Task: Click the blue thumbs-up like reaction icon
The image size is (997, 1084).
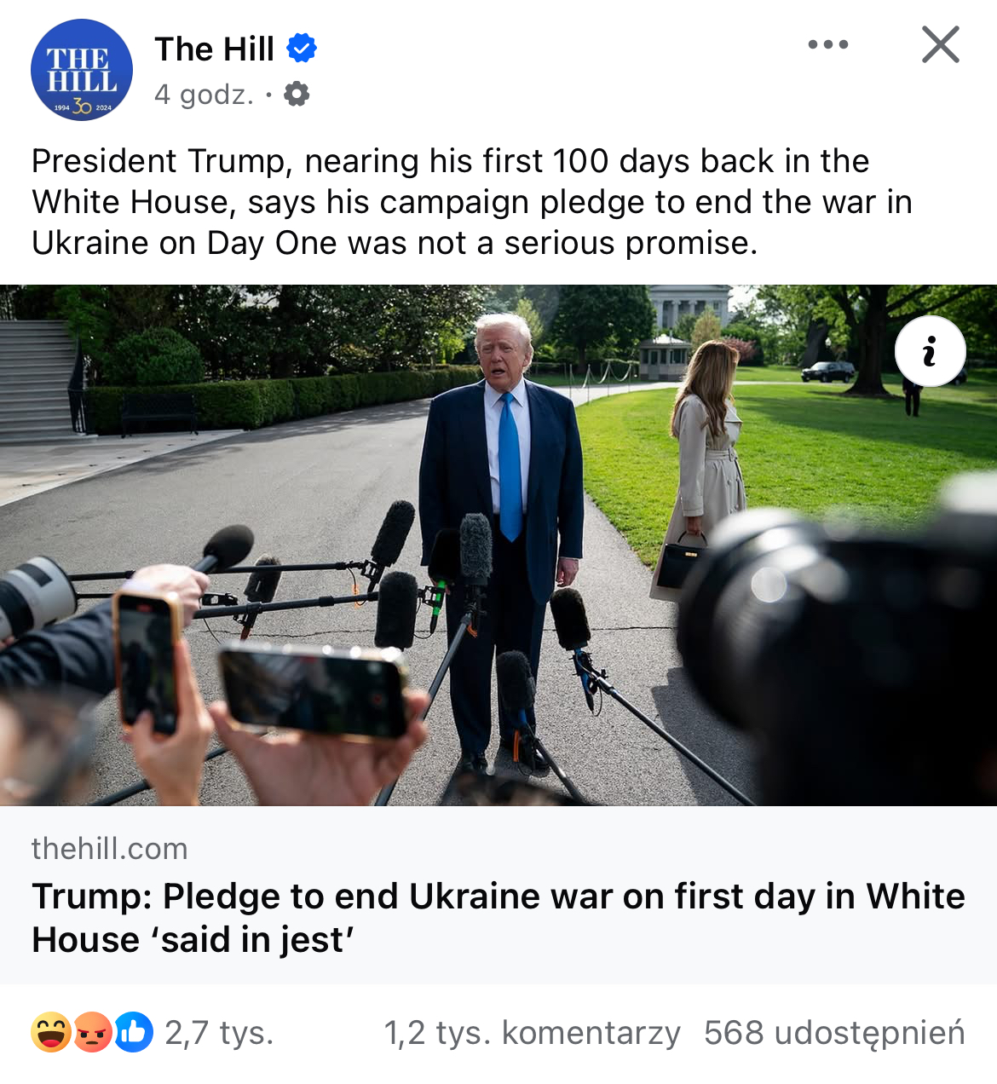Action: click(133, 1032)
